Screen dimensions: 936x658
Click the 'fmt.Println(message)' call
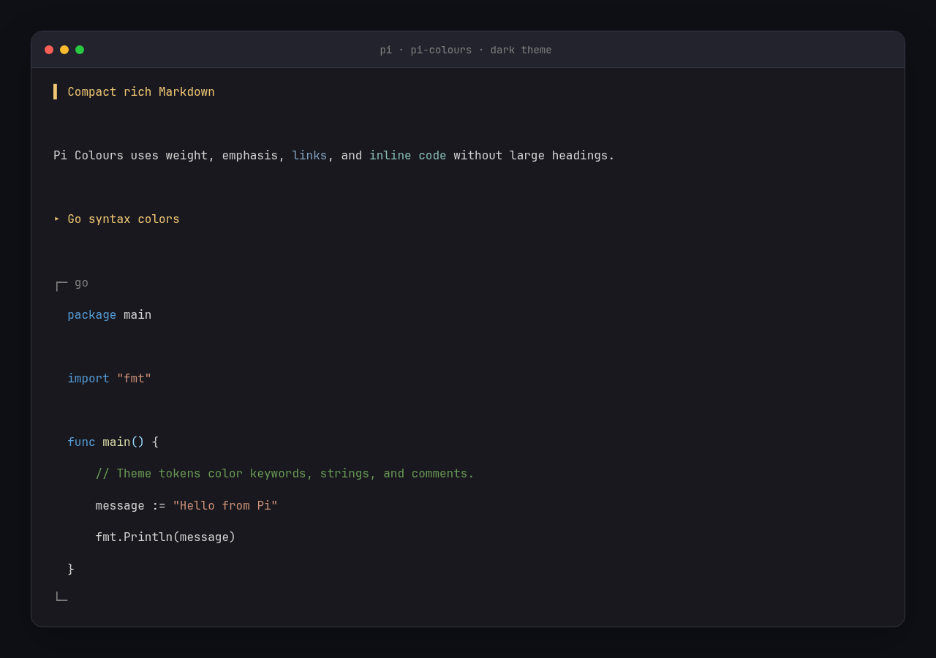(x=165, y=537)
